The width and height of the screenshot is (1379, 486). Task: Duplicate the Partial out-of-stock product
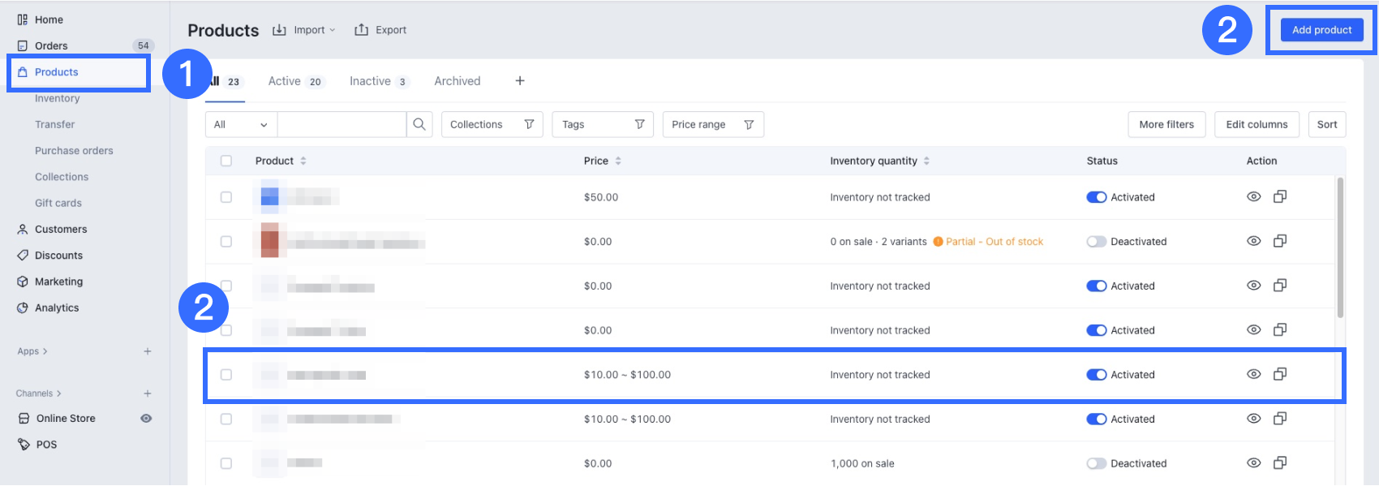point(1280,242)
